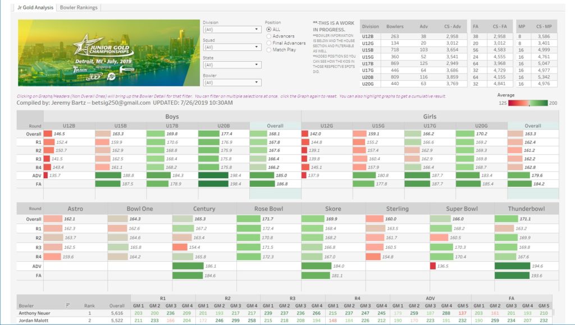
Task: Click the Junior Gold Championships banner image
Action: point(109,53)
